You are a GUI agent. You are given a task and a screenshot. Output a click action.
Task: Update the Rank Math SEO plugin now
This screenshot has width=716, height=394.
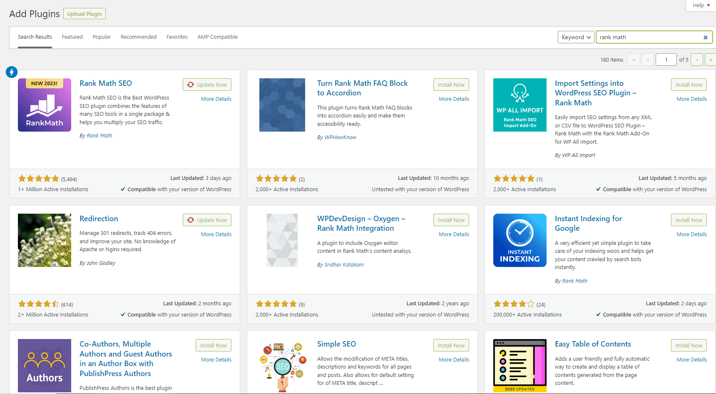(207, 85)
